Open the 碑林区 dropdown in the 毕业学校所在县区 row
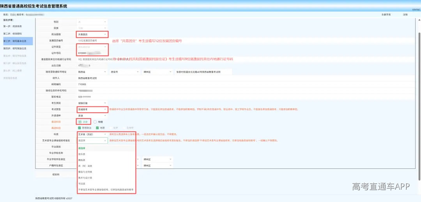The image size is (421, 202). 157,159
